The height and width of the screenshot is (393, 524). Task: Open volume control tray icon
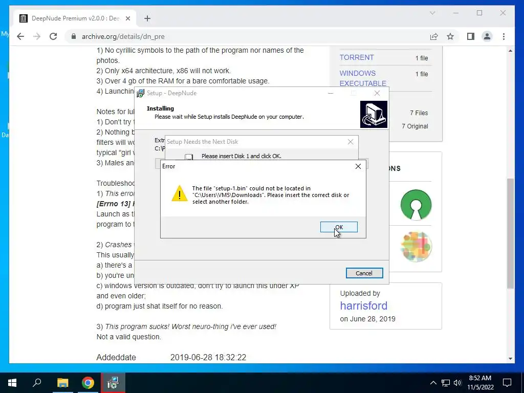click(457, 383)
